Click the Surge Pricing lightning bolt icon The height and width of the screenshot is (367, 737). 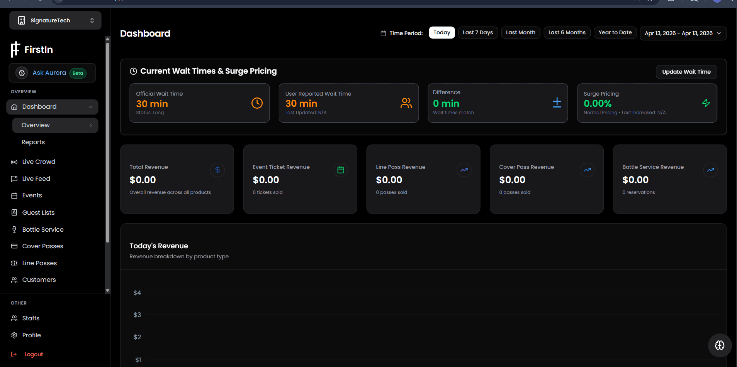[x=706, y=103]
